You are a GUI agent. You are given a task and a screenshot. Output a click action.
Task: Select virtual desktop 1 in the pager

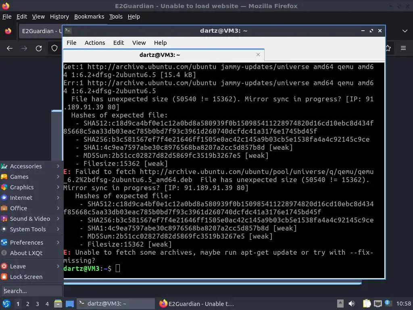18,304
